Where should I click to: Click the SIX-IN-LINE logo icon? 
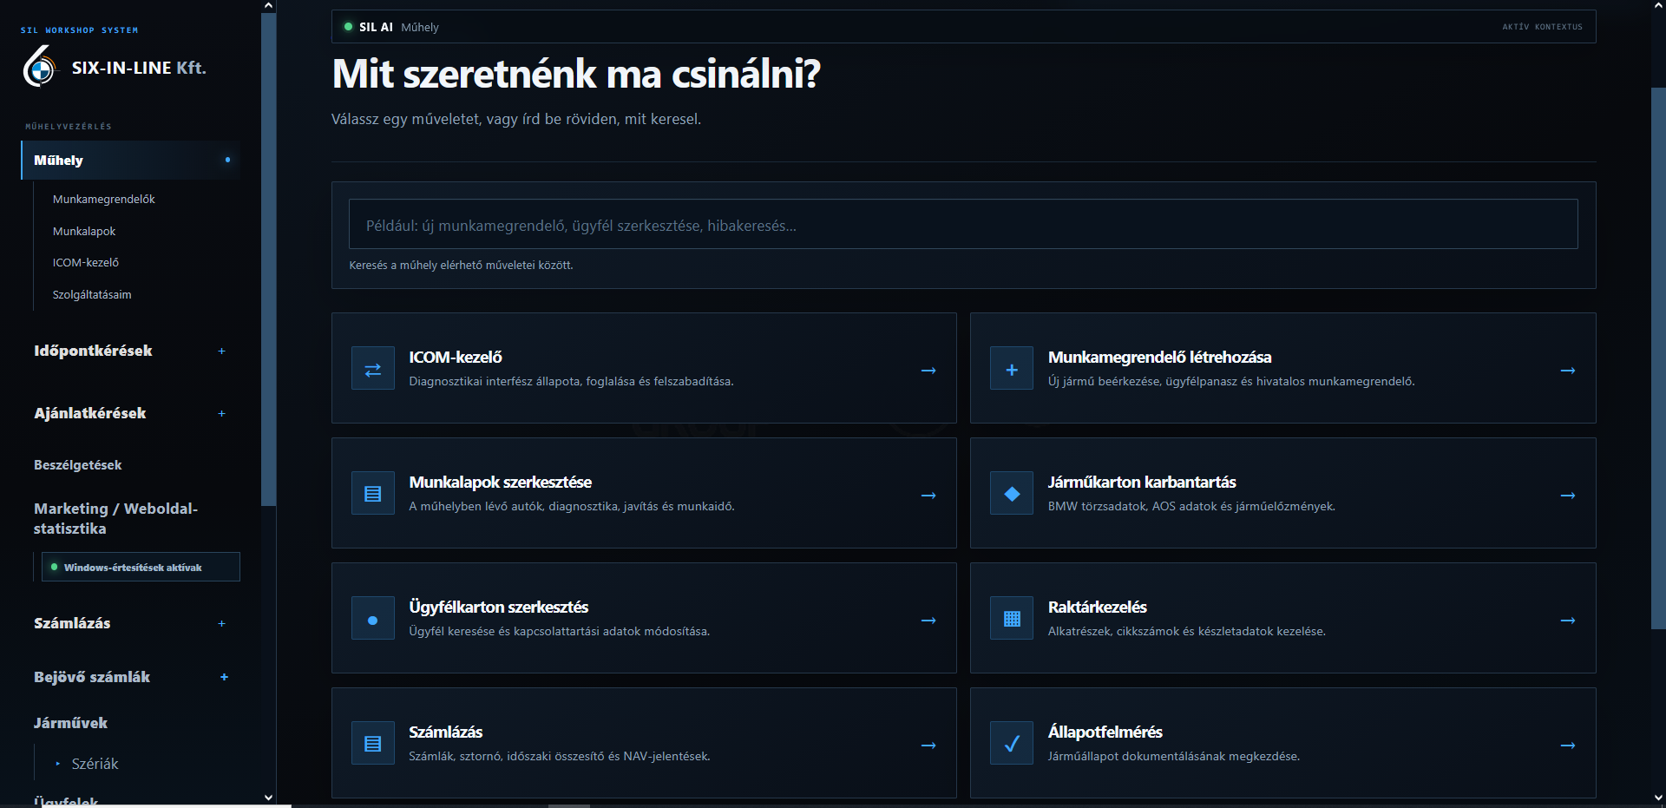tap(39, 67)
